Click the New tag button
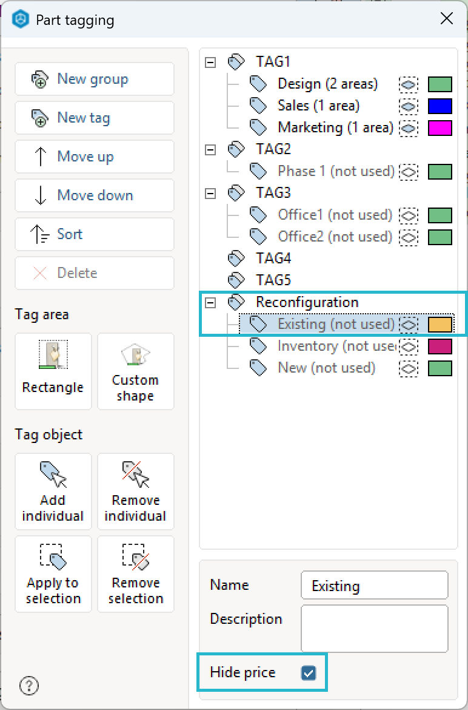The width and height of the screenshot is (468, 710). tap(95, 118)
